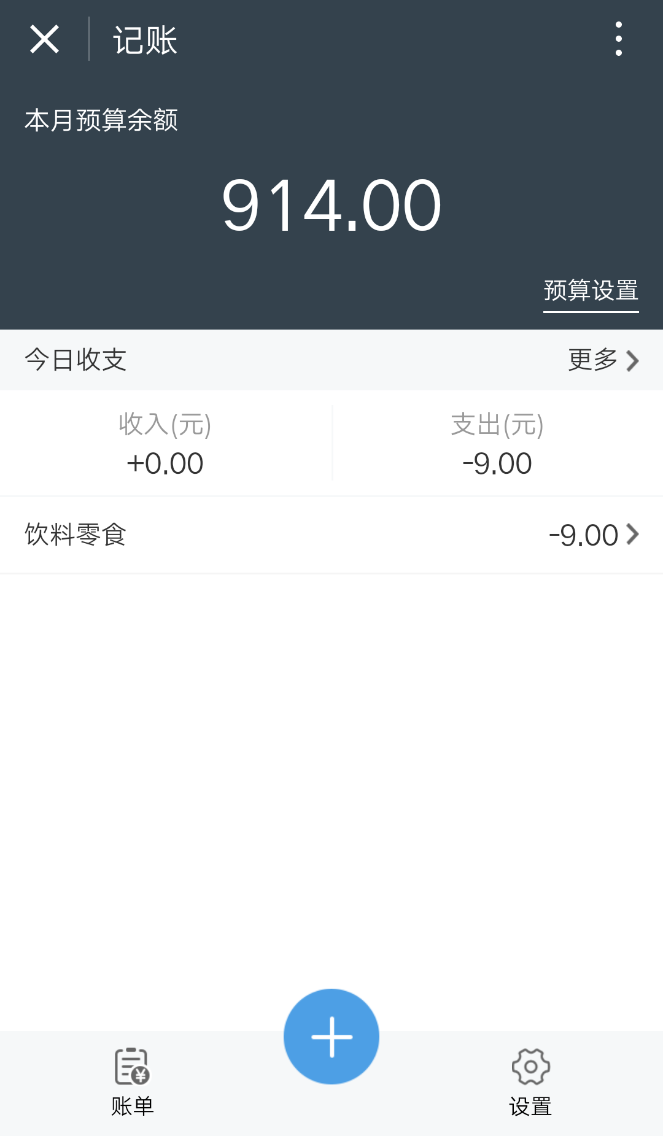Tap the 更多 link for today's records
The height and width of the screenshot is (1136, 663).
pyautogui.click(x=592, y=360)
